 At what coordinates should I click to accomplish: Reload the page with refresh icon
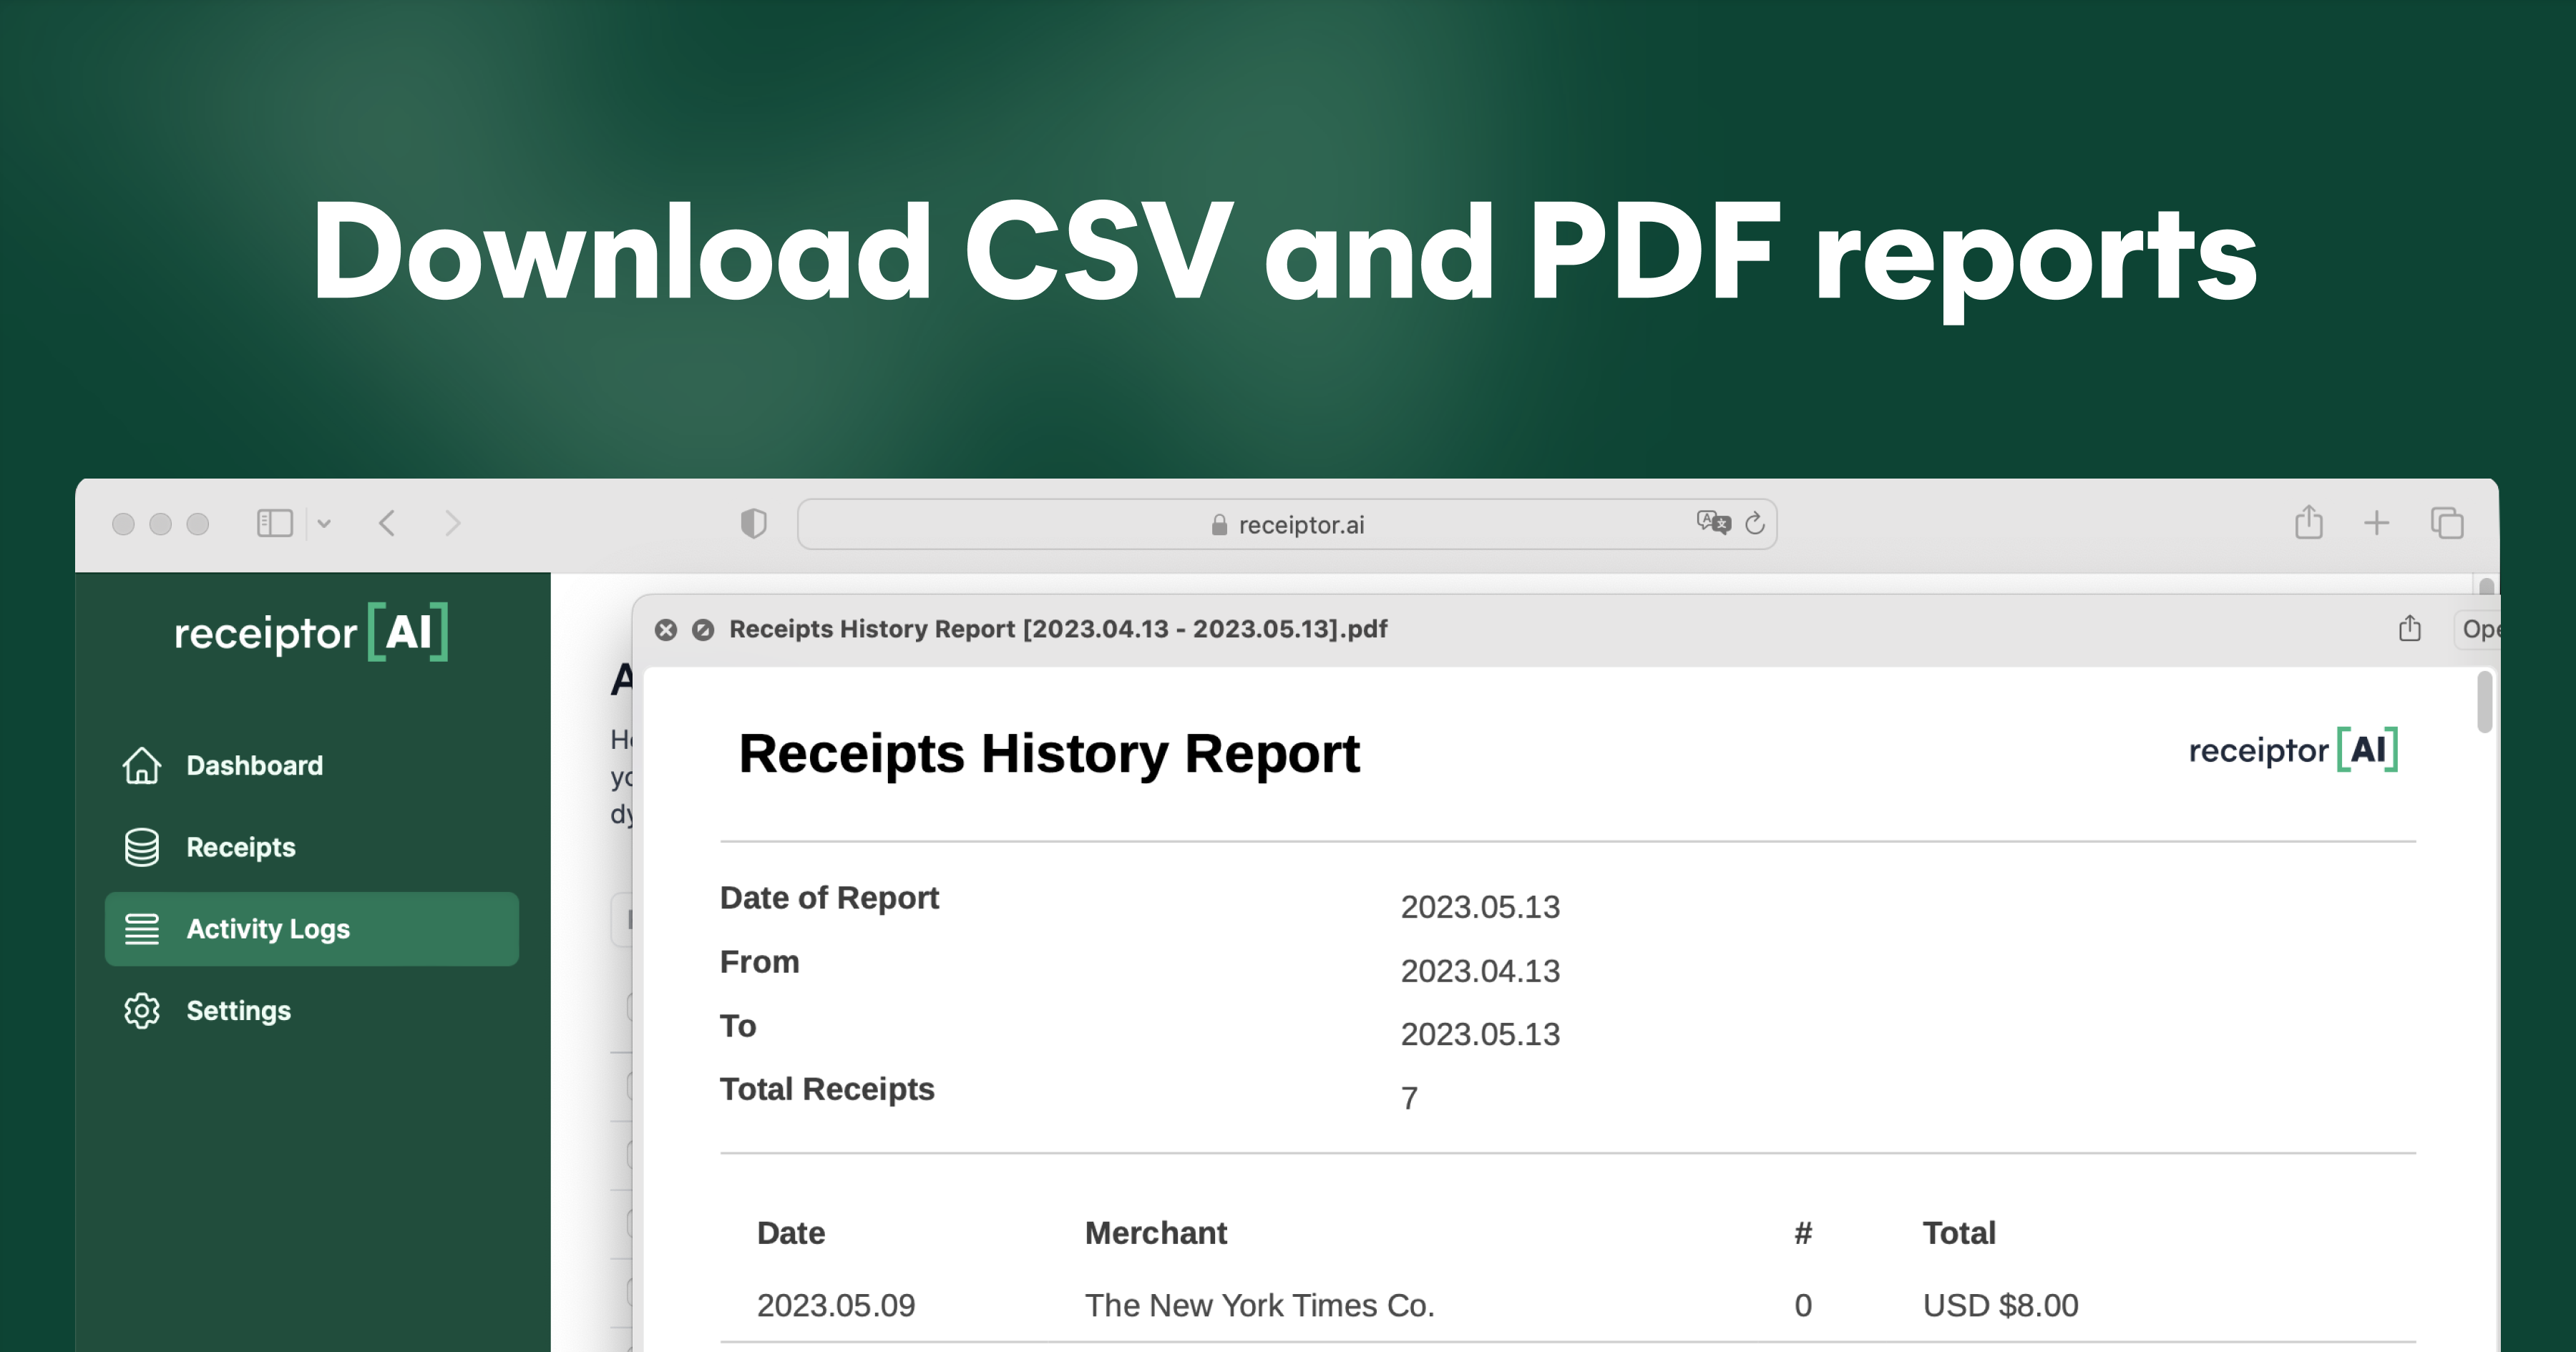coord(1755,523)
